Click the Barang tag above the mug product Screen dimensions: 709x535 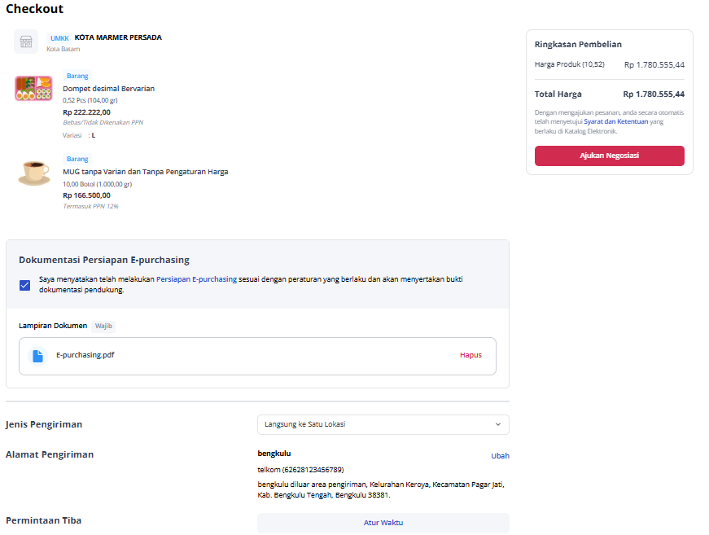(x=77, y=159)
